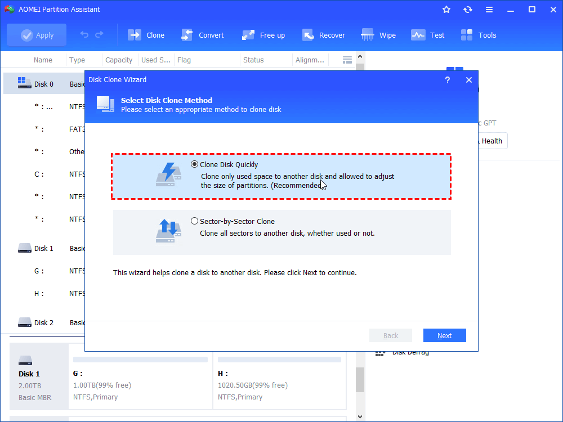Viewport: 563px width, 422px height.
Task: Open the Wipe tool
Action: (378, 35)
